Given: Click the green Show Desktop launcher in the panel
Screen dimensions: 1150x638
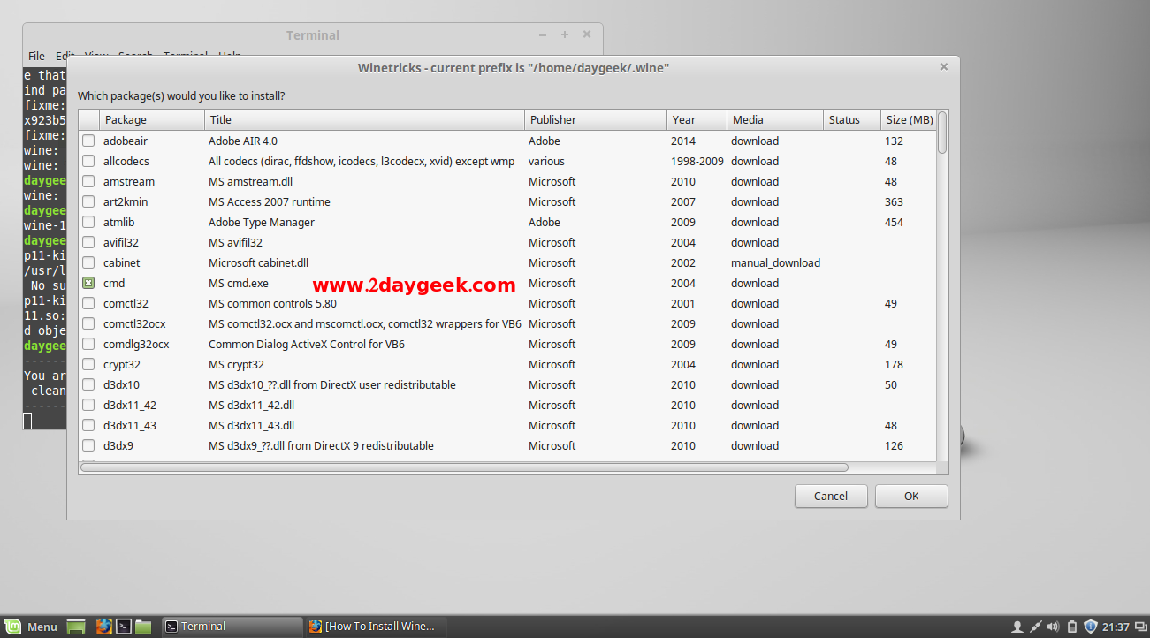Looking at the screenshot, I should coord(77,627).
